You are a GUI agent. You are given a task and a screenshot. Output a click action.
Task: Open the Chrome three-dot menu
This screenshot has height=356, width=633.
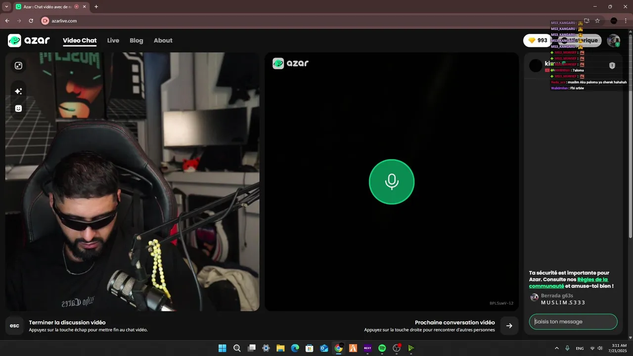(x=626, y=21)
